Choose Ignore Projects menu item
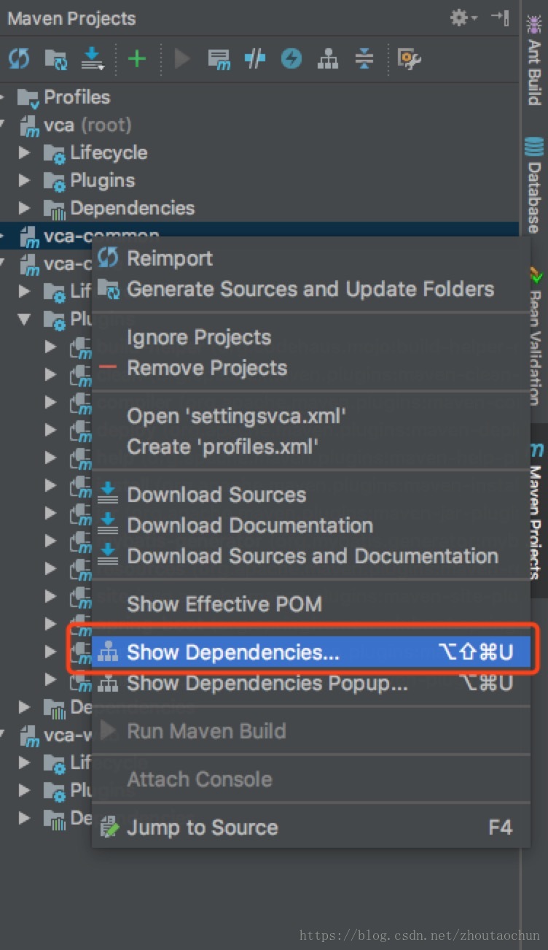548x950 pixels. [x=311, y=337]
